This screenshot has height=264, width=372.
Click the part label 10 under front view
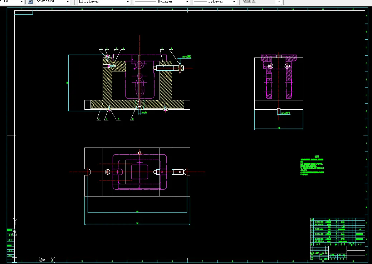[x=132, y=119]
